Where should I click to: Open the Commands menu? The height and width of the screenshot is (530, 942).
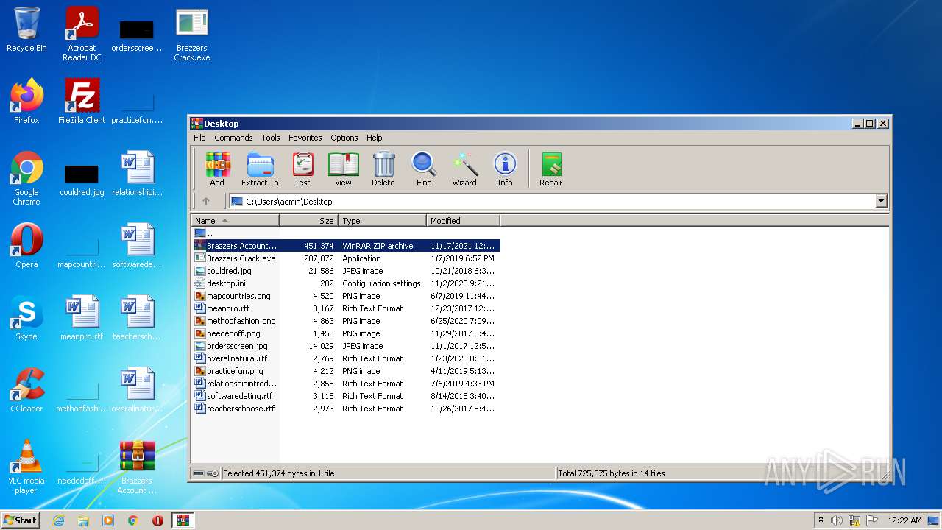click(233, 138)
